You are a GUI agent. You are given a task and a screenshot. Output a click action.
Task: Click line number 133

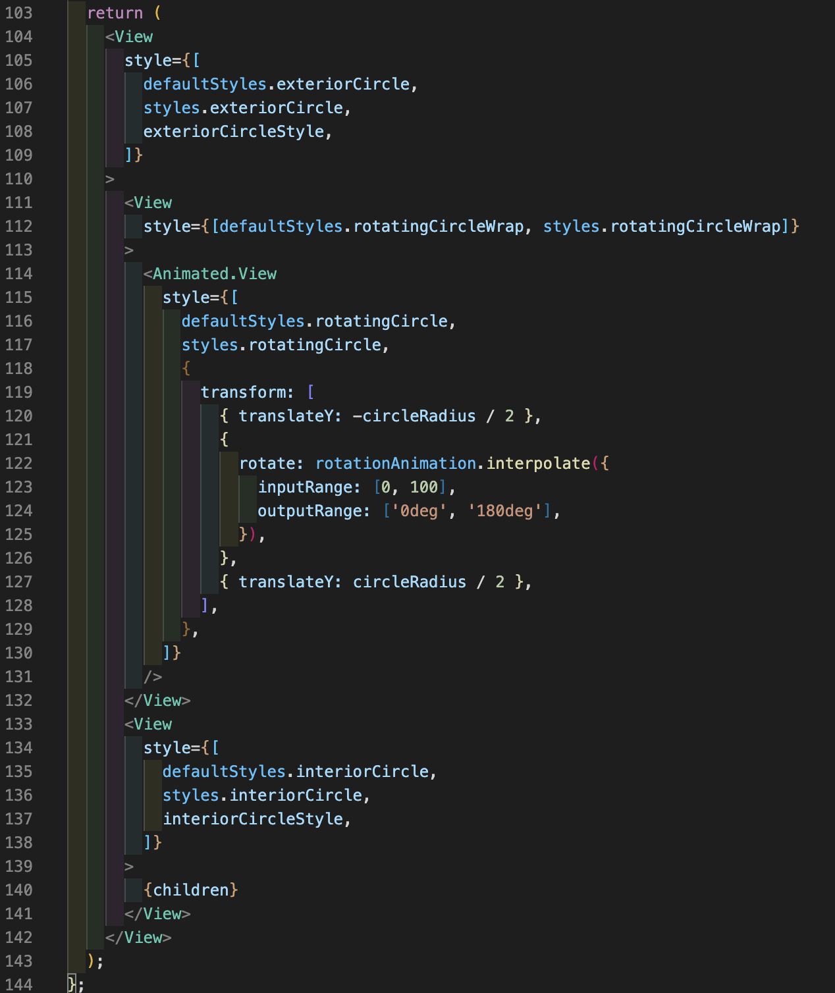tap(18, 724)
